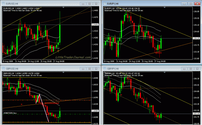202x125 pixels.
Task: Close the EURJPY,H4 chart window
Action: tap(197, 4)
